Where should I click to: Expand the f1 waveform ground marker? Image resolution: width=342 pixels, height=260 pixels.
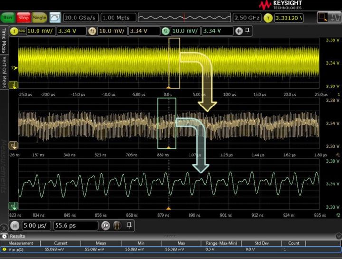coord(14,145)
